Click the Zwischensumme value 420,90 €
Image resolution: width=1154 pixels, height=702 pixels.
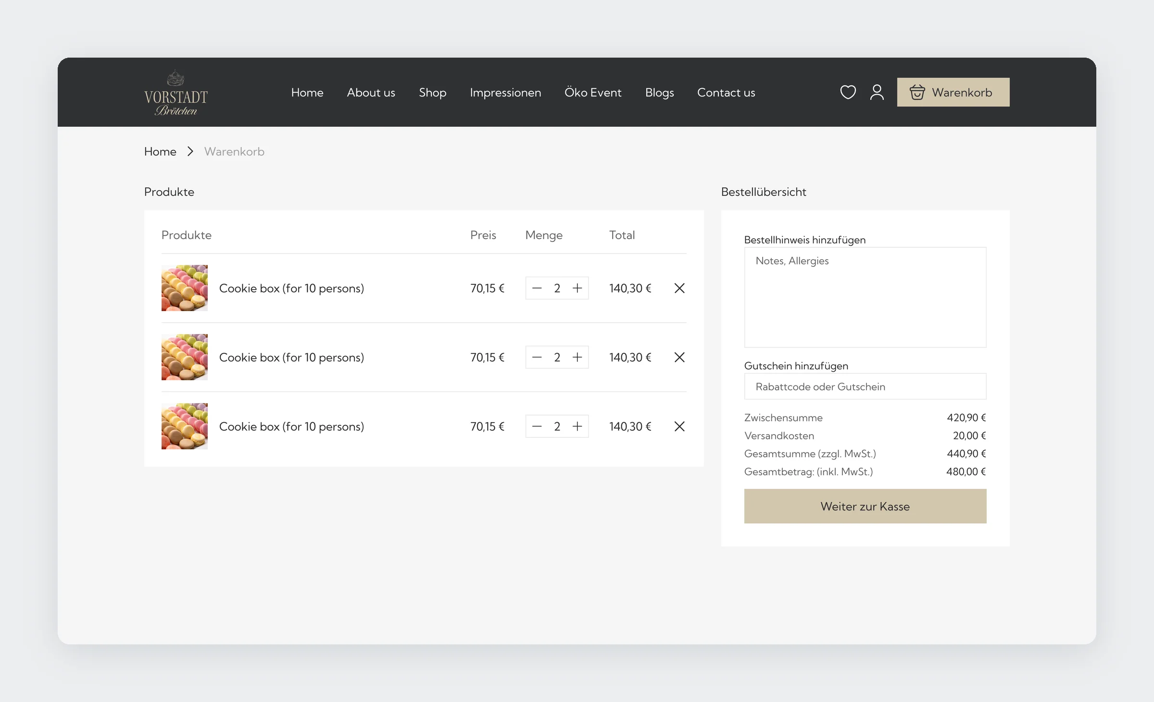[966, 418]
